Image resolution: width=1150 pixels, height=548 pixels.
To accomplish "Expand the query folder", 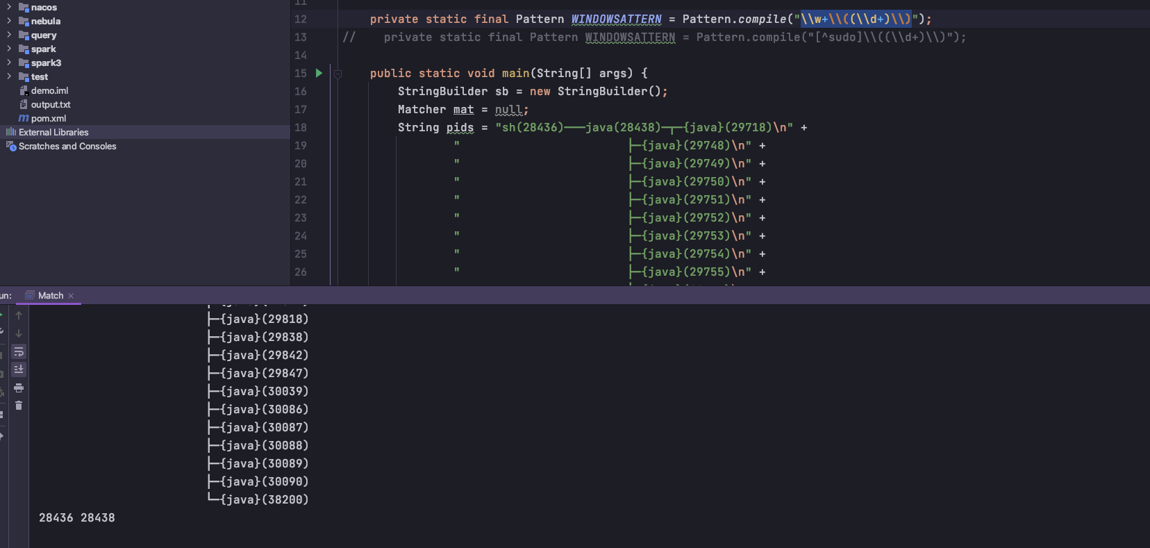I will [x=9, y=35].
